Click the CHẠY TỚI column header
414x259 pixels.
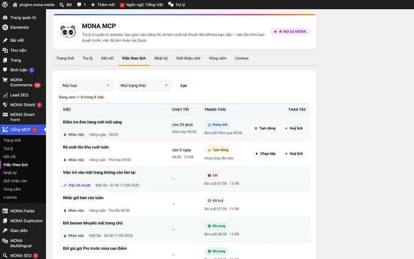coord(181,109)
